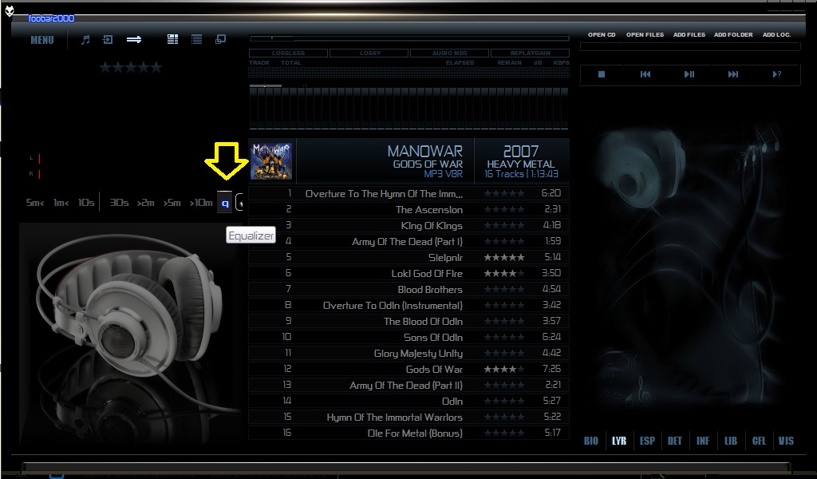Click the rating stars of Loki God Of Fire
This screenshot has height=479, width=817.
pos(504,273)
